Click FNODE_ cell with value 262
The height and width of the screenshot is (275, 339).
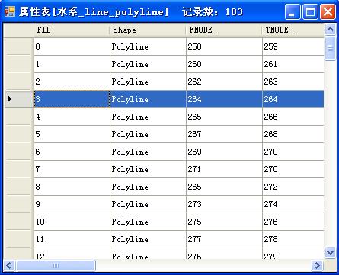coord(224,82)
